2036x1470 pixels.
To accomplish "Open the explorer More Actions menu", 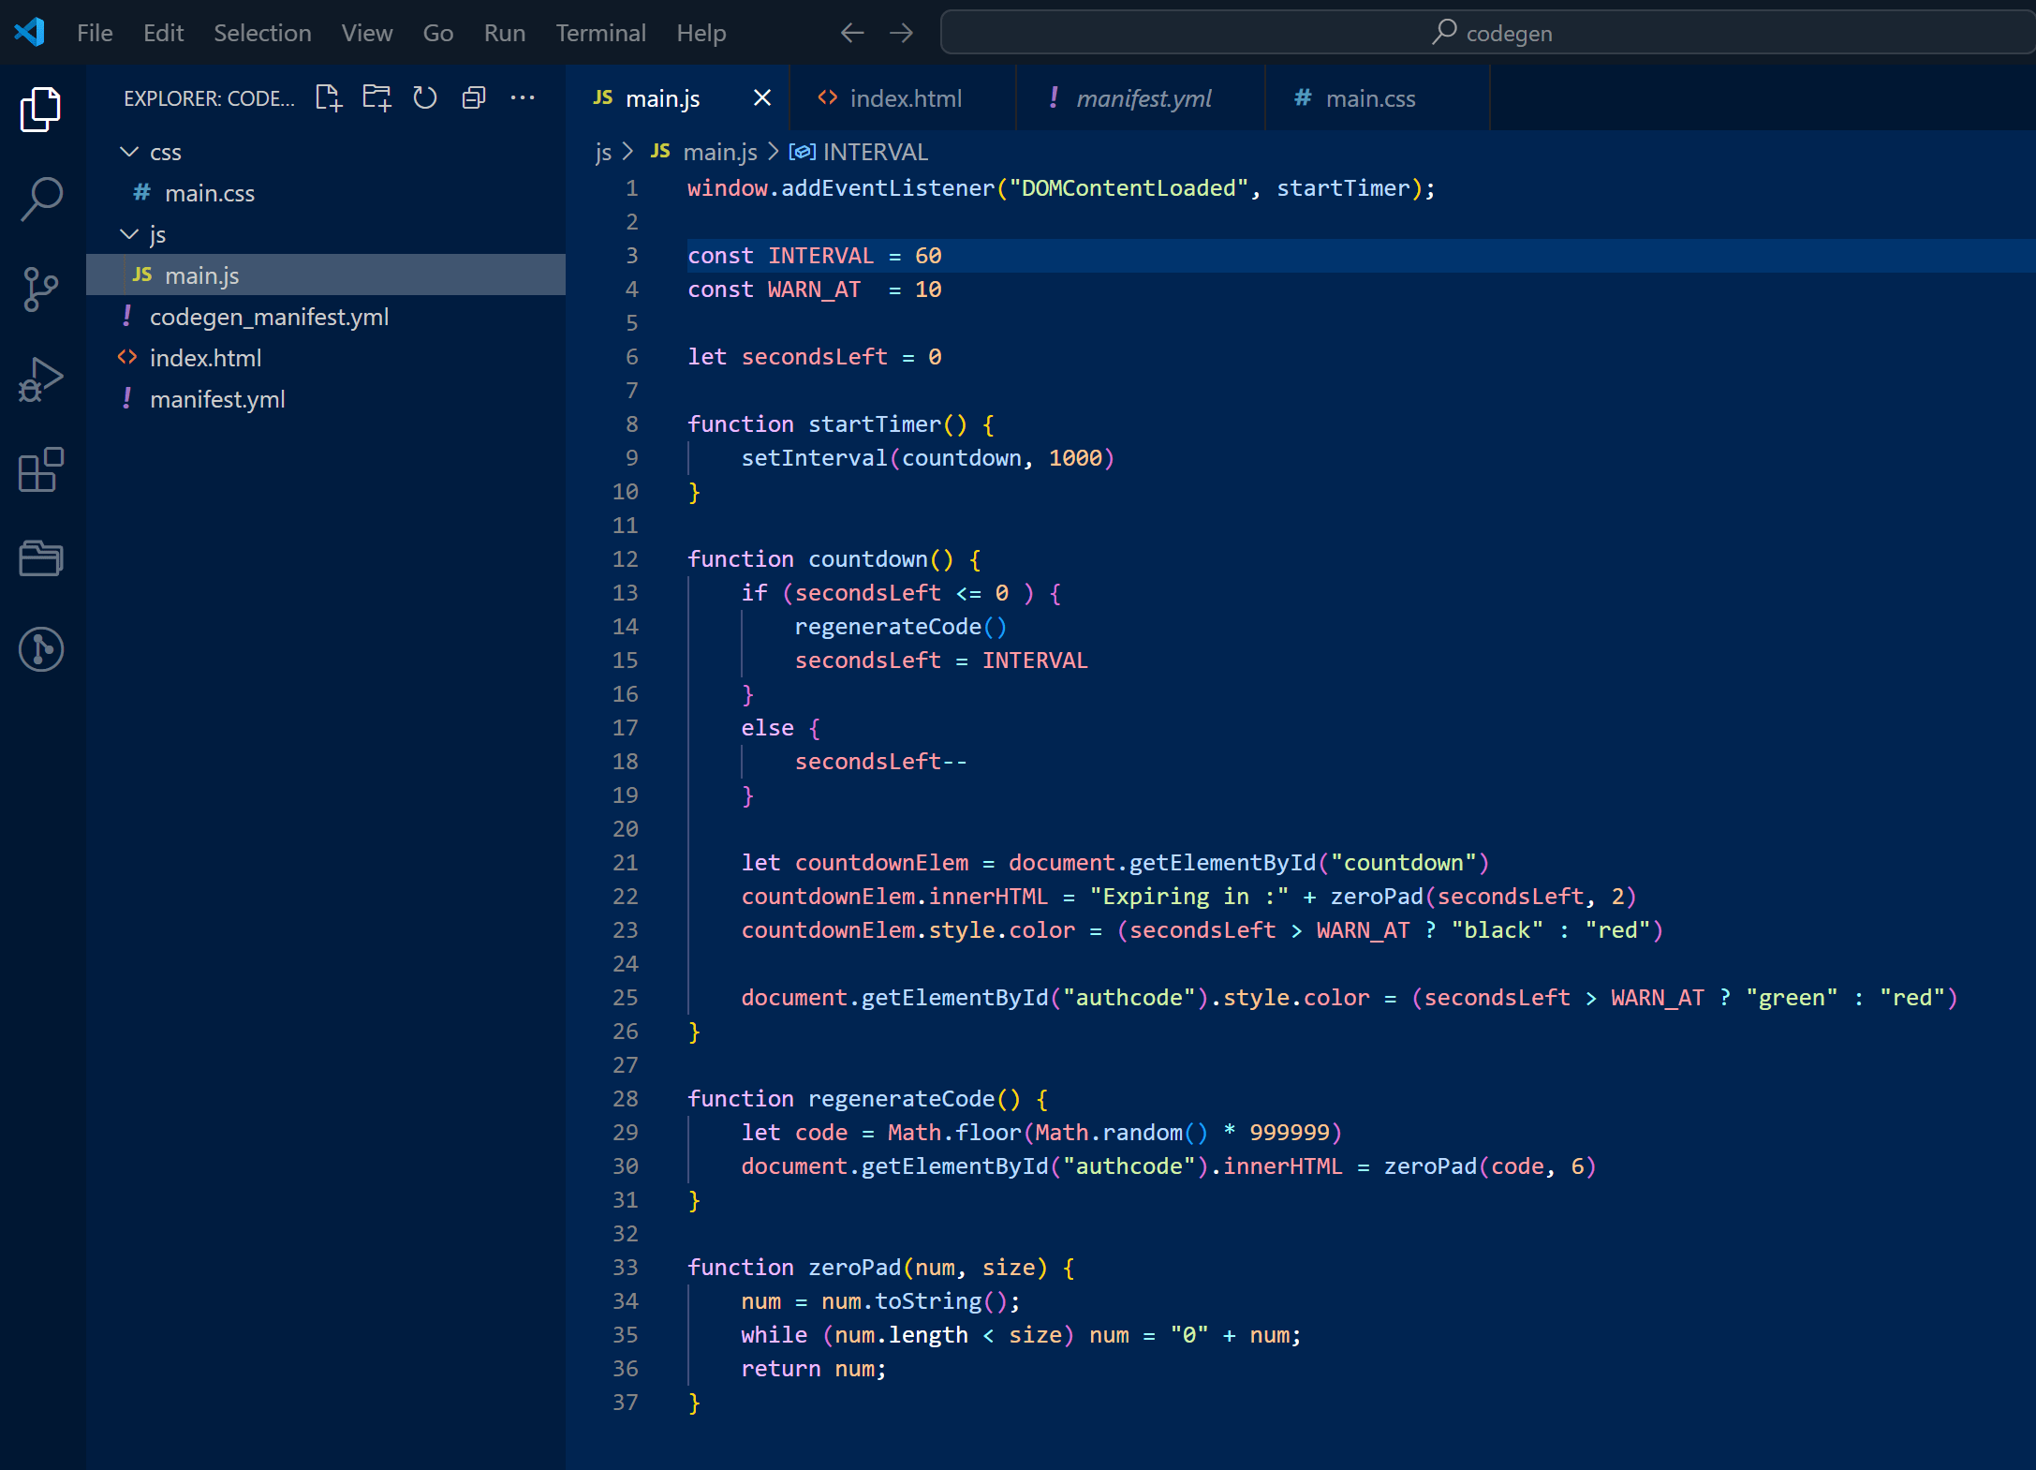I will (x=523, y=97).
